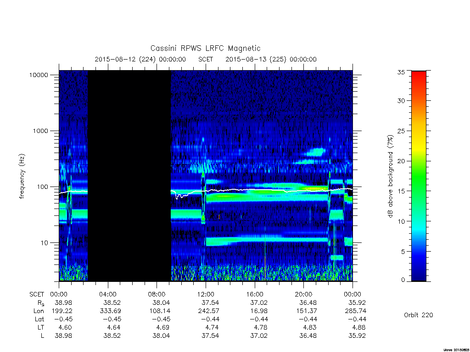Image resolution: width=470 pixels, height=352 pixels.
Task: Click the LT row label
Action: click(x=41, y=327)
